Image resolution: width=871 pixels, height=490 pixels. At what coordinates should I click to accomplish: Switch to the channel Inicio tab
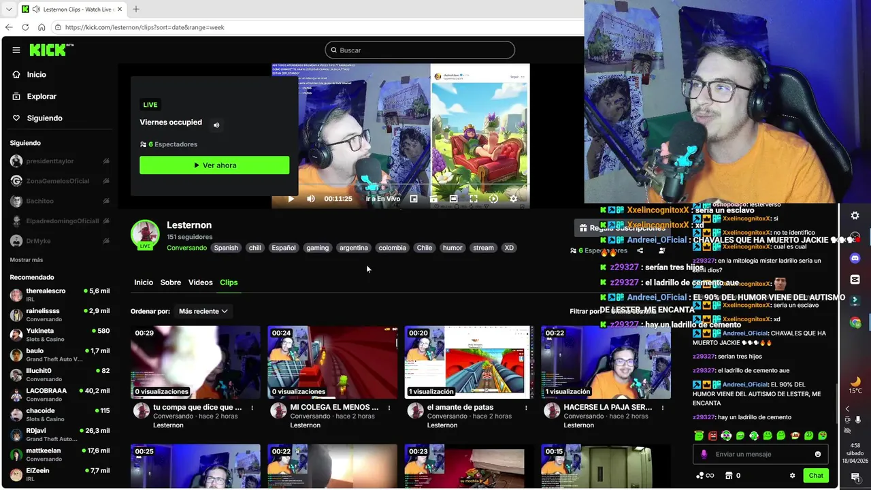point(144,282)
